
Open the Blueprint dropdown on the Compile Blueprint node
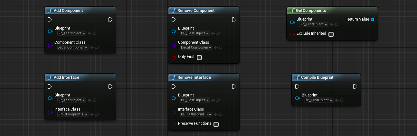318,100
